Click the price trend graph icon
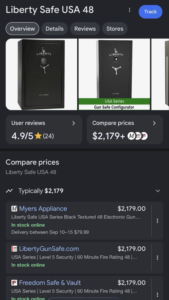This screenshot has width=169, height=300. pyautogui.click(x=9, y=191)
